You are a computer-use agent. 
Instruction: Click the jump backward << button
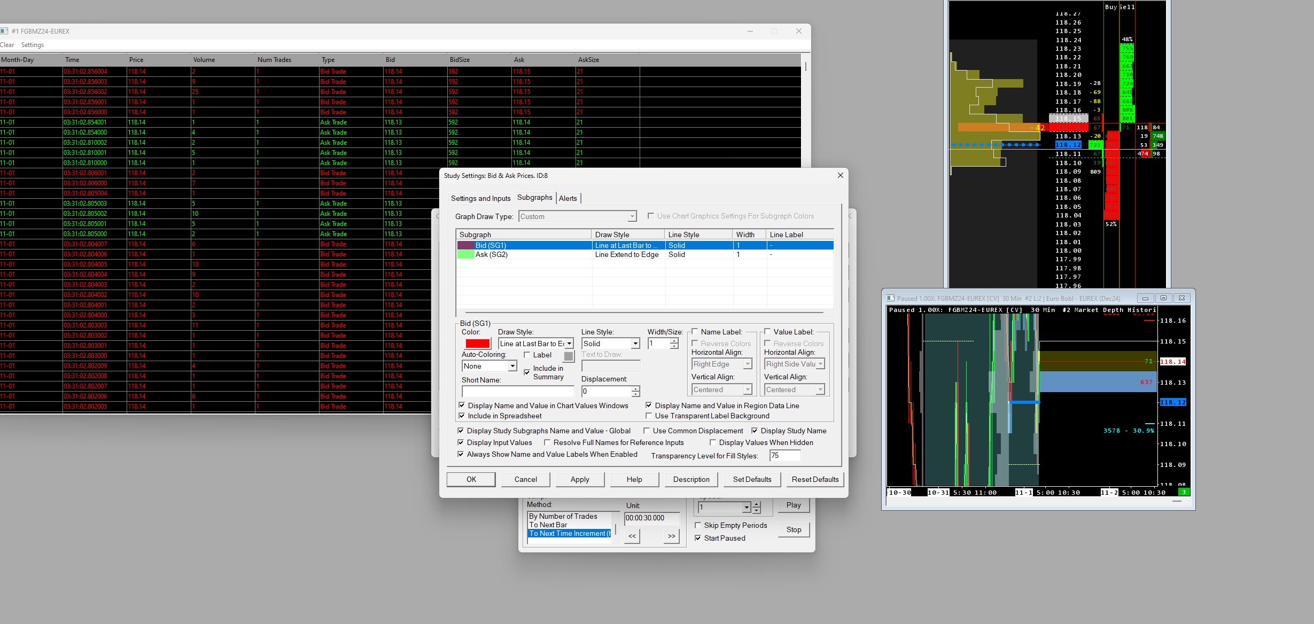pos(632,536)
